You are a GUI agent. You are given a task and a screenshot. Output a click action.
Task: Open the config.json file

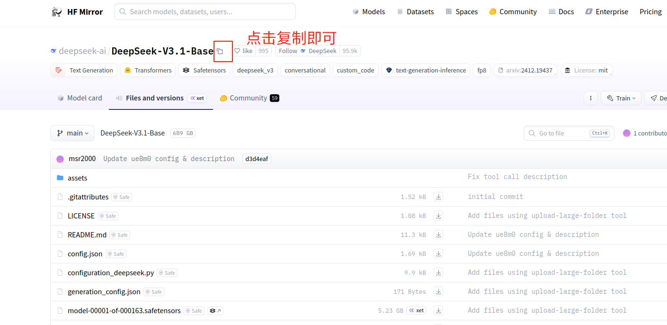85,253
